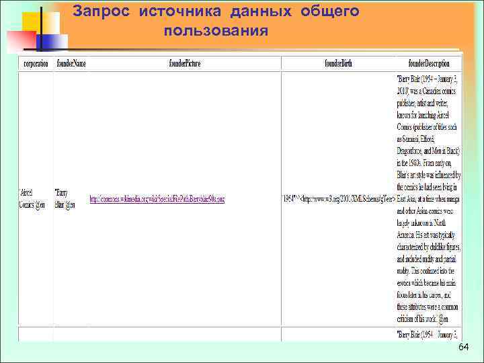Open the commons.wikimedia.org founder picture link
This screenshot has height=363, width=484.
point(157,199)
